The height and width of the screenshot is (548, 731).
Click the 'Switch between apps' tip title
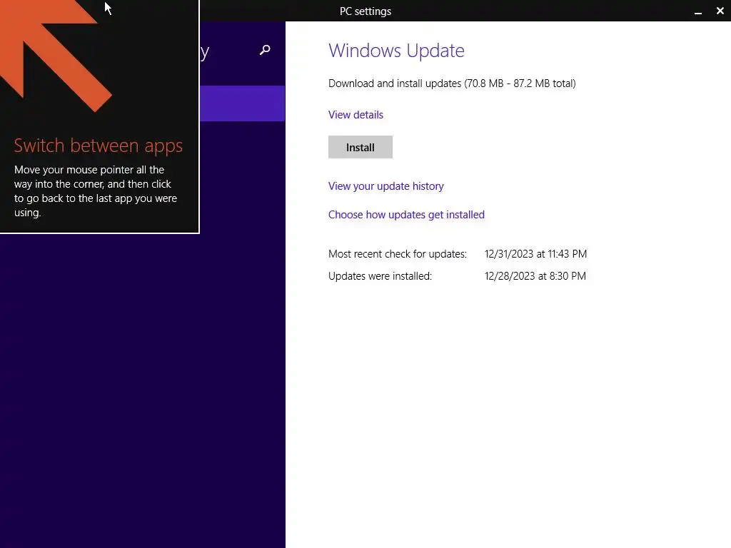tap(99, 146)
